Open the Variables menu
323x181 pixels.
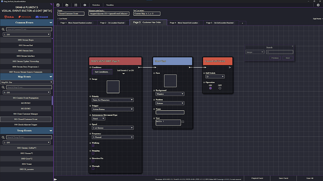110,5
